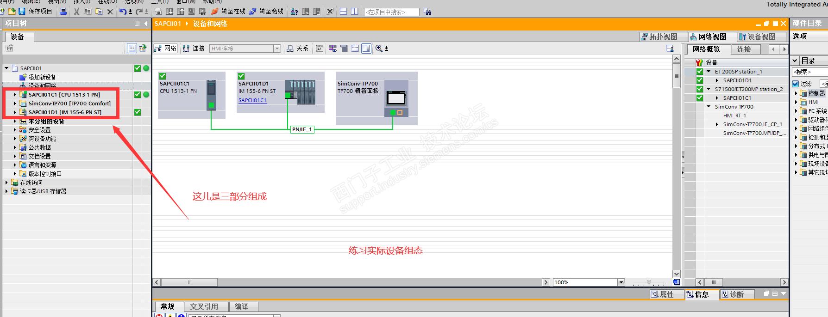
Task: Uncheck the 过滤 filter checkbox in catalog
Action: (x=796, y=84)
